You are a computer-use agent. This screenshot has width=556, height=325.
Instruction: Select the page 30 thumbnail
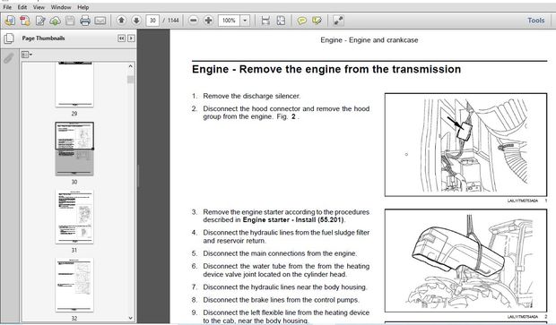click(74, 149)
